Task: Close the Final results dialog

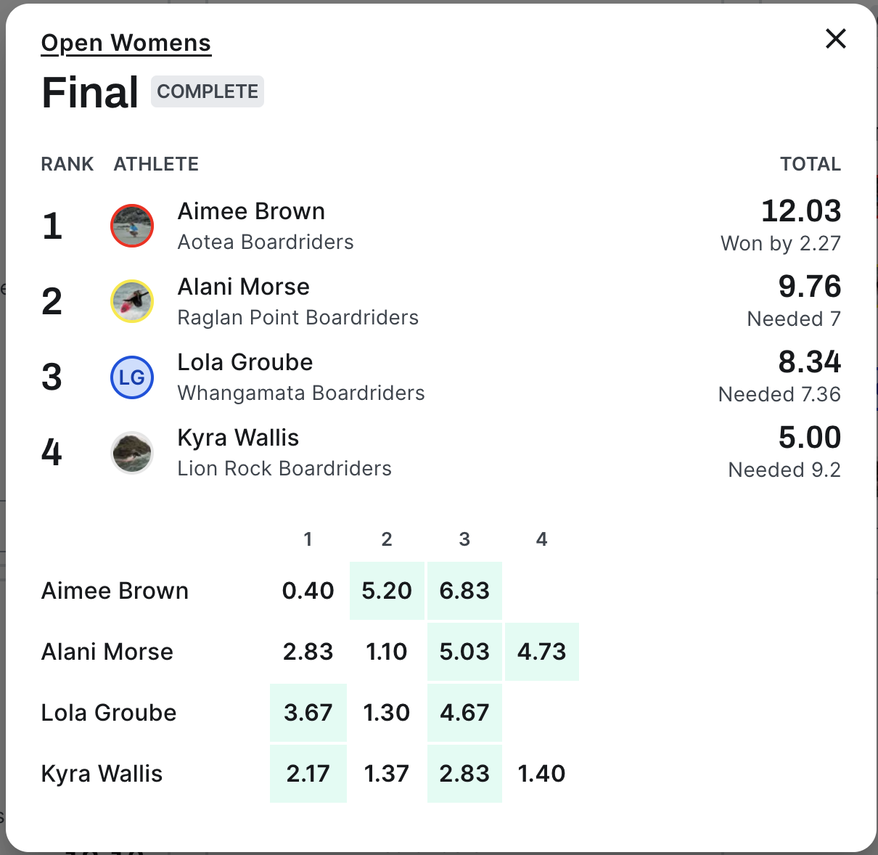Action: point(836,38)
